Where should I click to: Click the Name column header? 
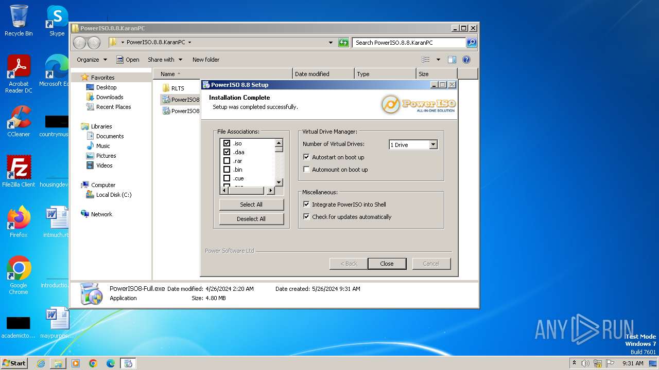point(222,74)
